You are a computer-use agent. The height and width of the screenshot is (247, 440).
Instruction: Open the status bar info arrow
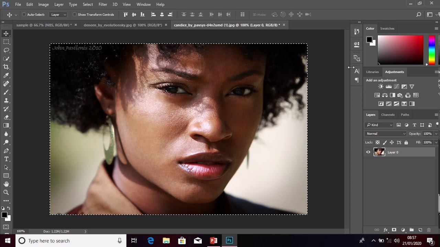(x=86, y=232)
